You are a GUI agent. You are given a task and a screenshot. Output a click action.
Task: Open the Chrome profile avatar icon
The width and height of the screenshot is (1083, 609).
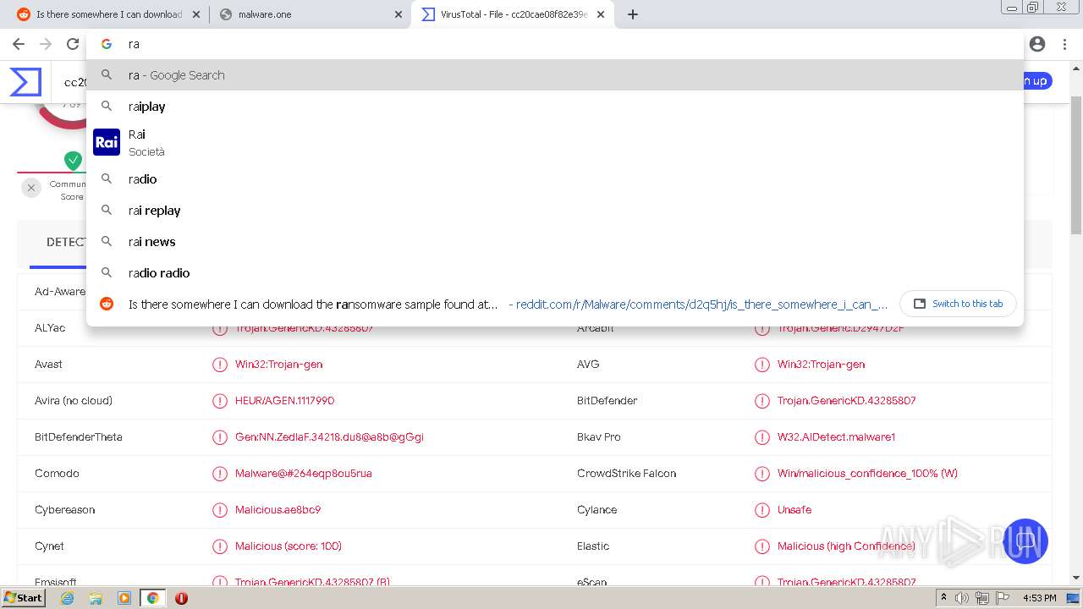coord(1037,44)
